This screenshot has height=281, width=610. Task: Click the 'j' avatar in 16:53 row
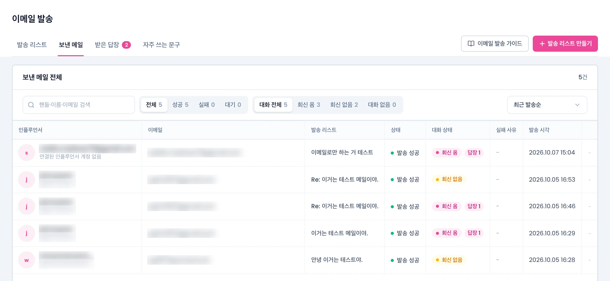coord(27,180)
